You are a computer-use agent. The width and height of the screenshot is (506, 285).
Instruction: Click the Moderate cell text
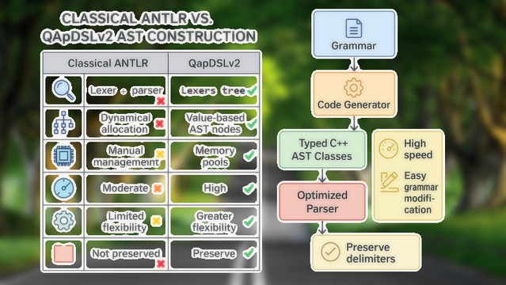point(125,188)
